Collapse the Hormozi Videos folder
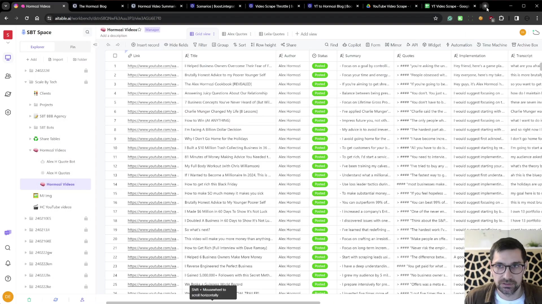This screenshot has width=542, height=304. pos(30,150)
